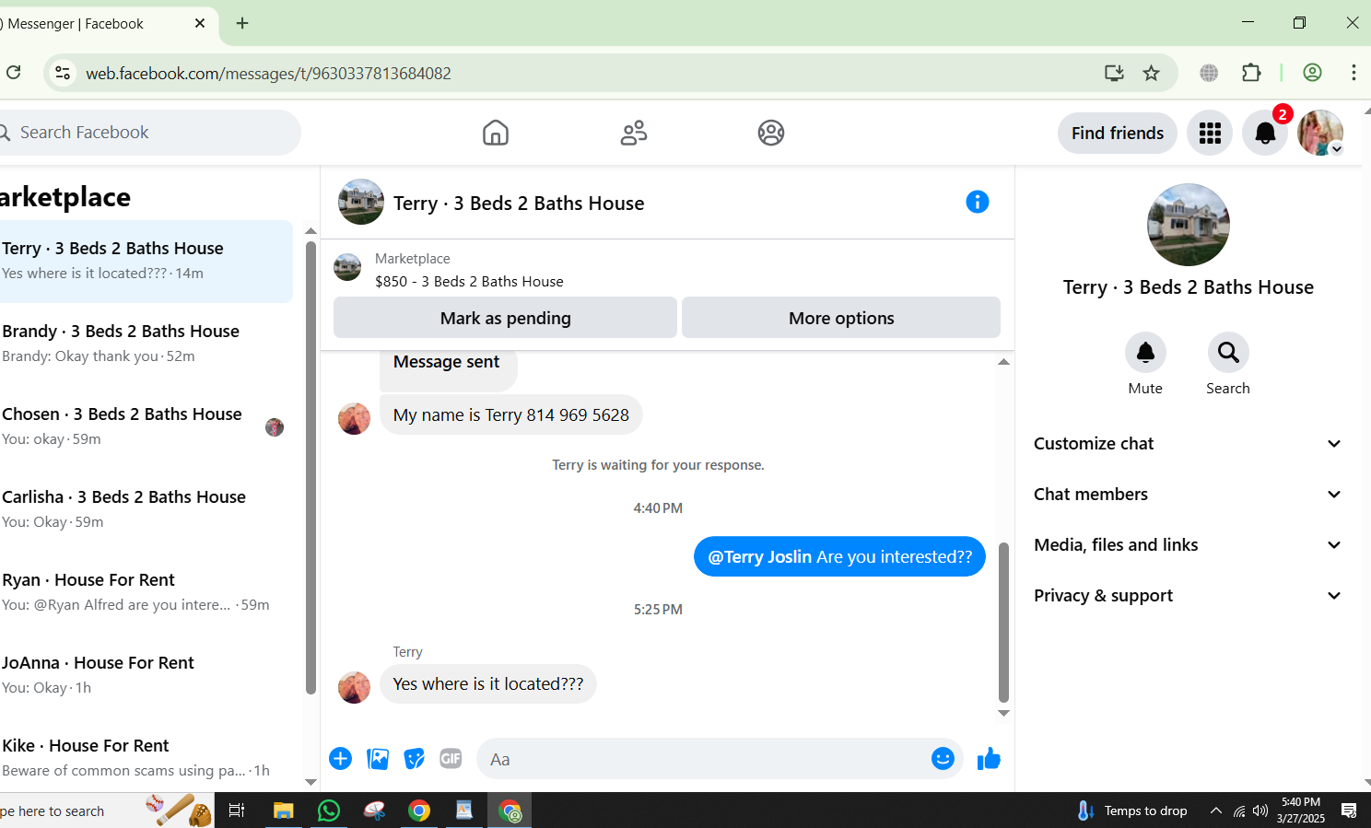Open WhatsApp from the taskbar
The height and width of the screenshot is (828, 1371).
(x=328, y=811)
